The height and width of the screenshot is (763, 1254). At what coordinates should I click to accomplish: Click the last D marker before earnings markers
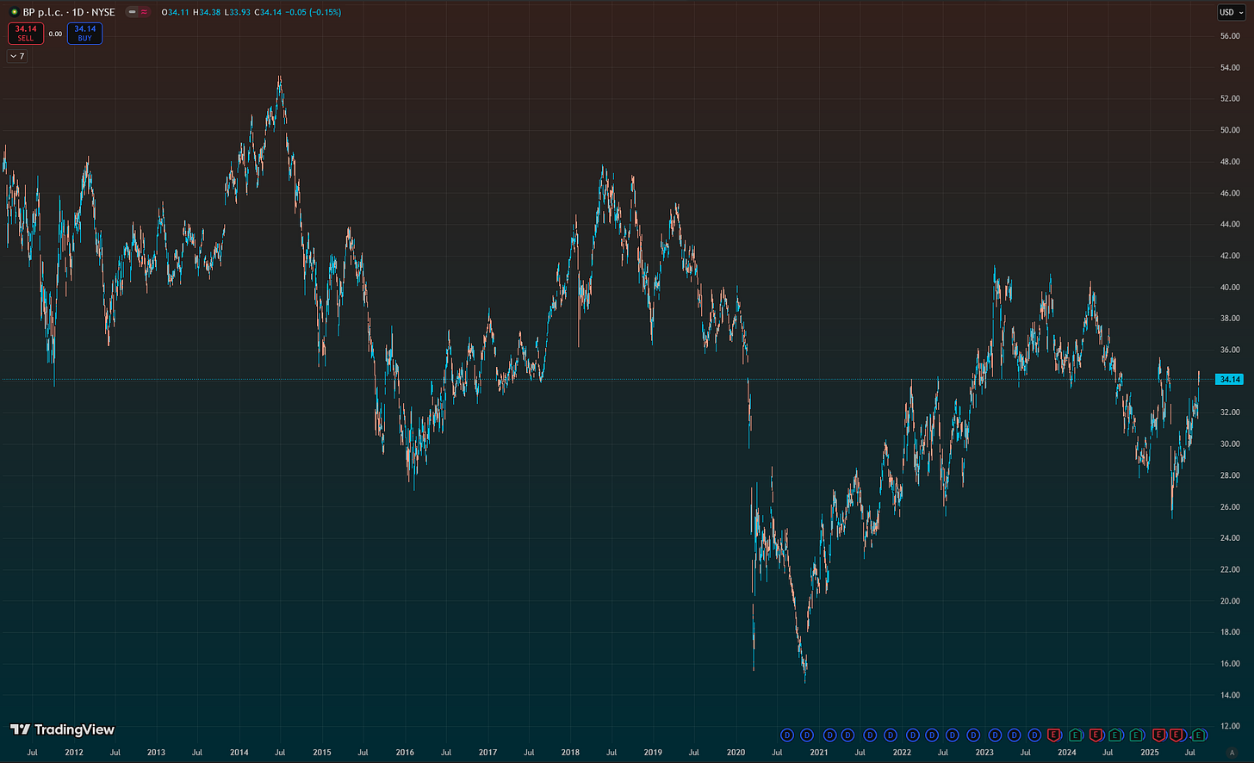click(1035, 735)
